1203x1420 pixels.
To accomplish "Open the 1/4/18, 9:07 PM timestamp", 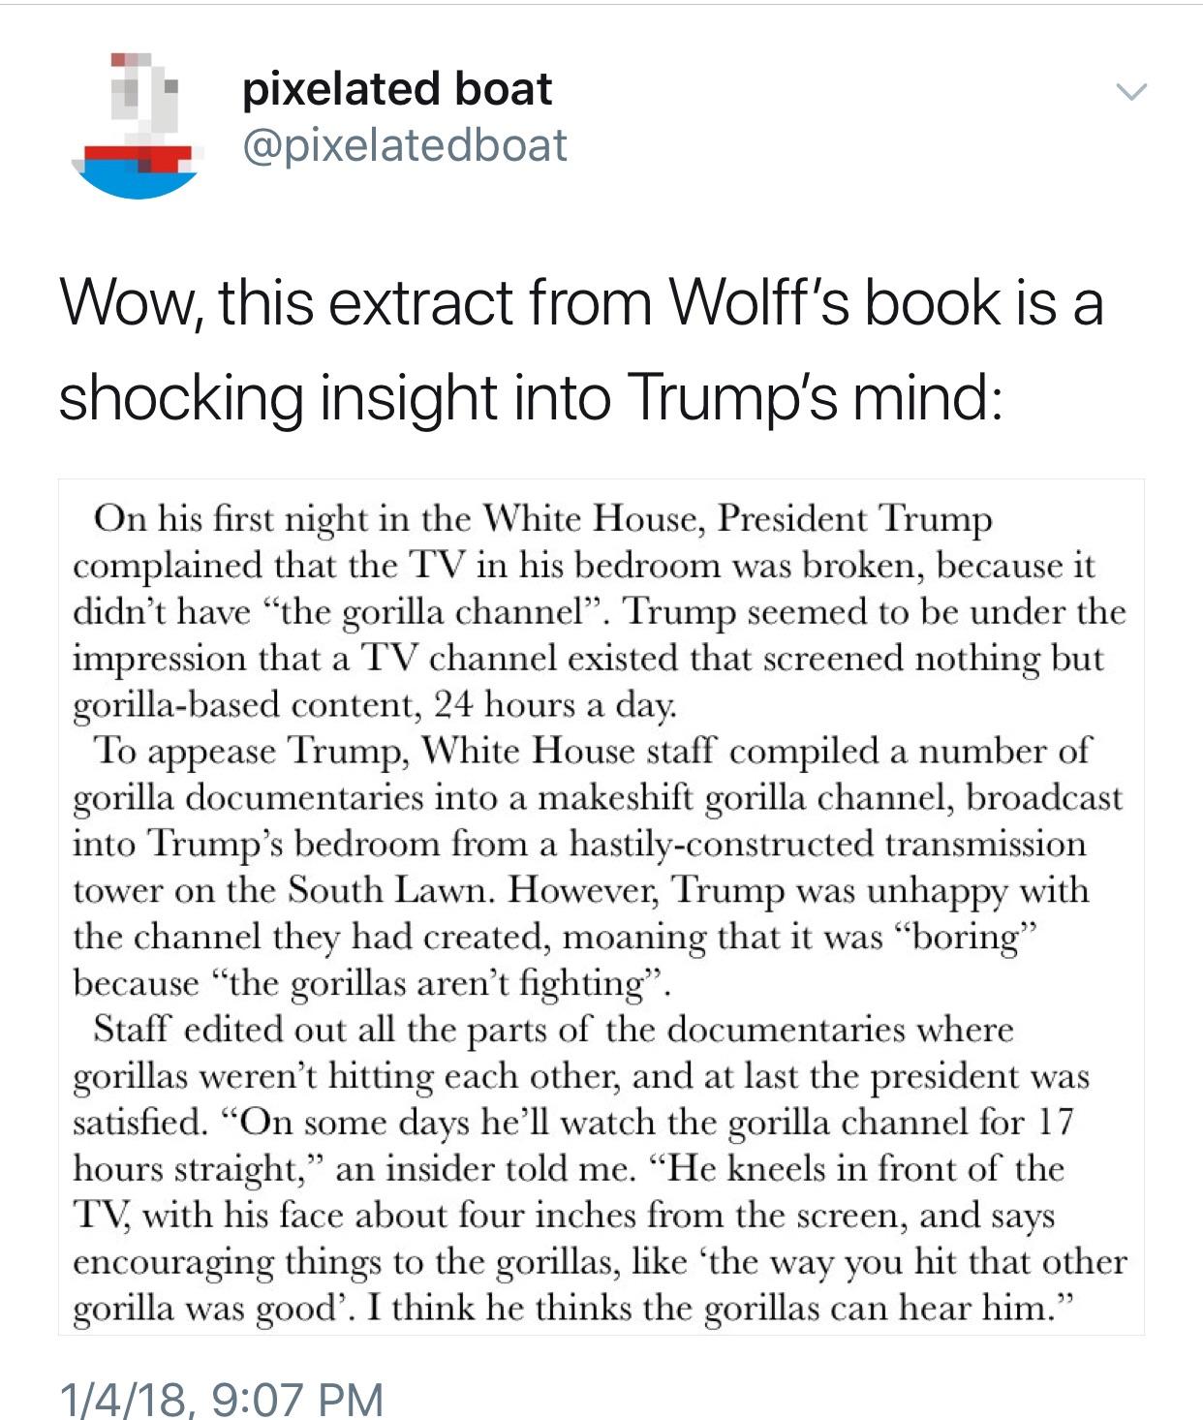I will 222,1399.
